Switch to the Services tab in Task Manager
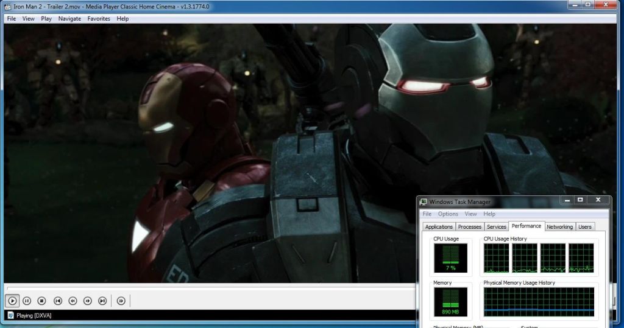The height and width of the screenshot is (328, 624). (x=496, y=226)
